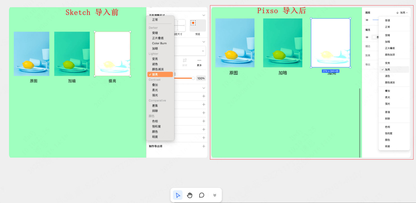The height and width of the screenshot is (203, 416).
Task: Click the 解绑 unlink icon
Action: [x=185, y=60]
